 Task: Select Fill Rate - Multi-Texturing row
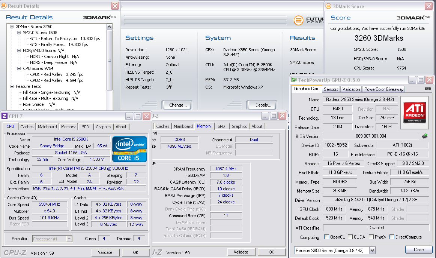click(51, 98)
